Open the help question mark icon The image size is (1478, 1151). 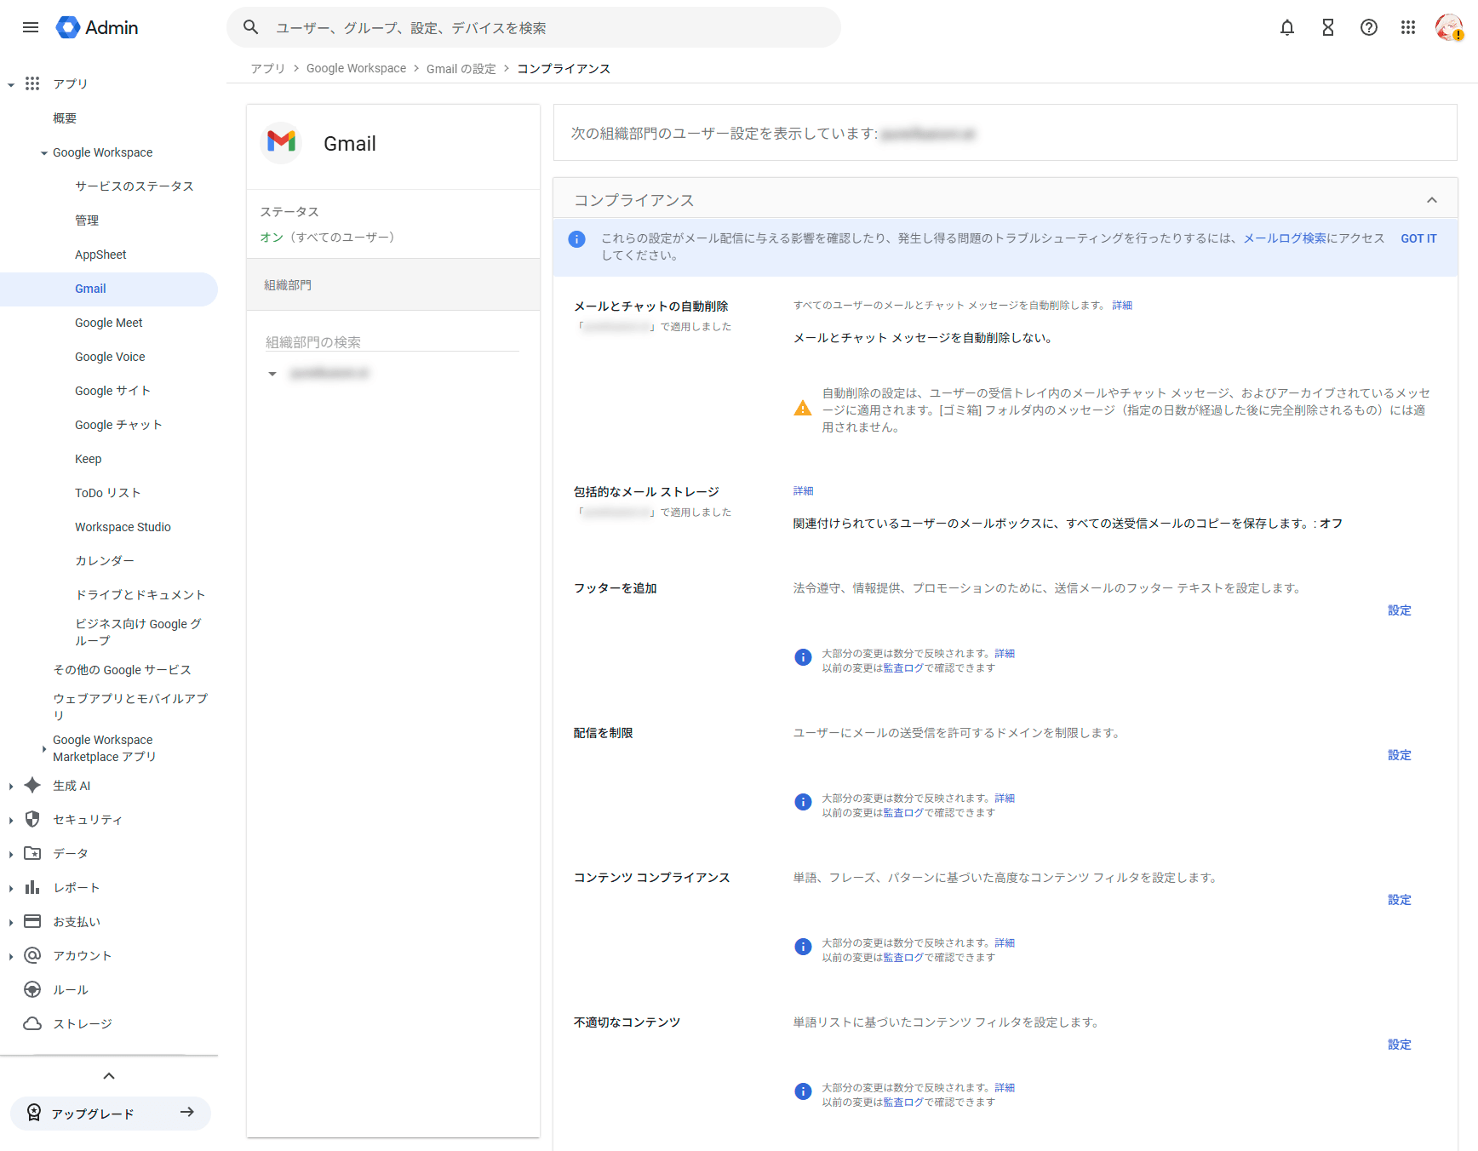1368,27
